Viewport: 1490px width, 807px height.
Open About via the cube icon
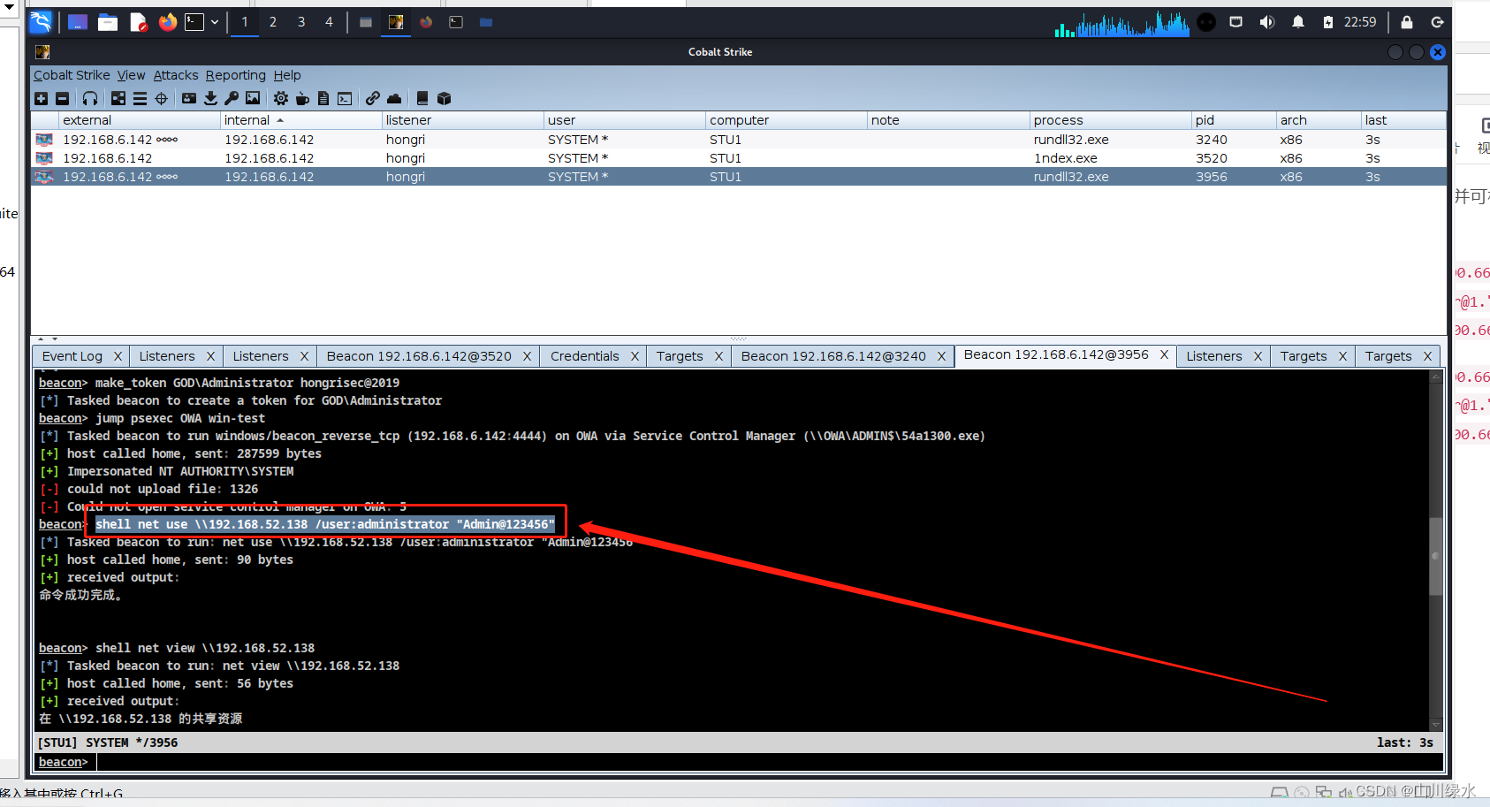[x=445, y=98]
